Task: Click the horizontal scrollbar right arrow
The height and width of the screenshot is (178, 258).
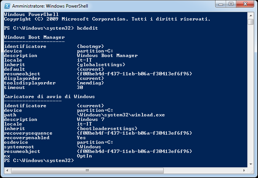Action: point(245,170)
